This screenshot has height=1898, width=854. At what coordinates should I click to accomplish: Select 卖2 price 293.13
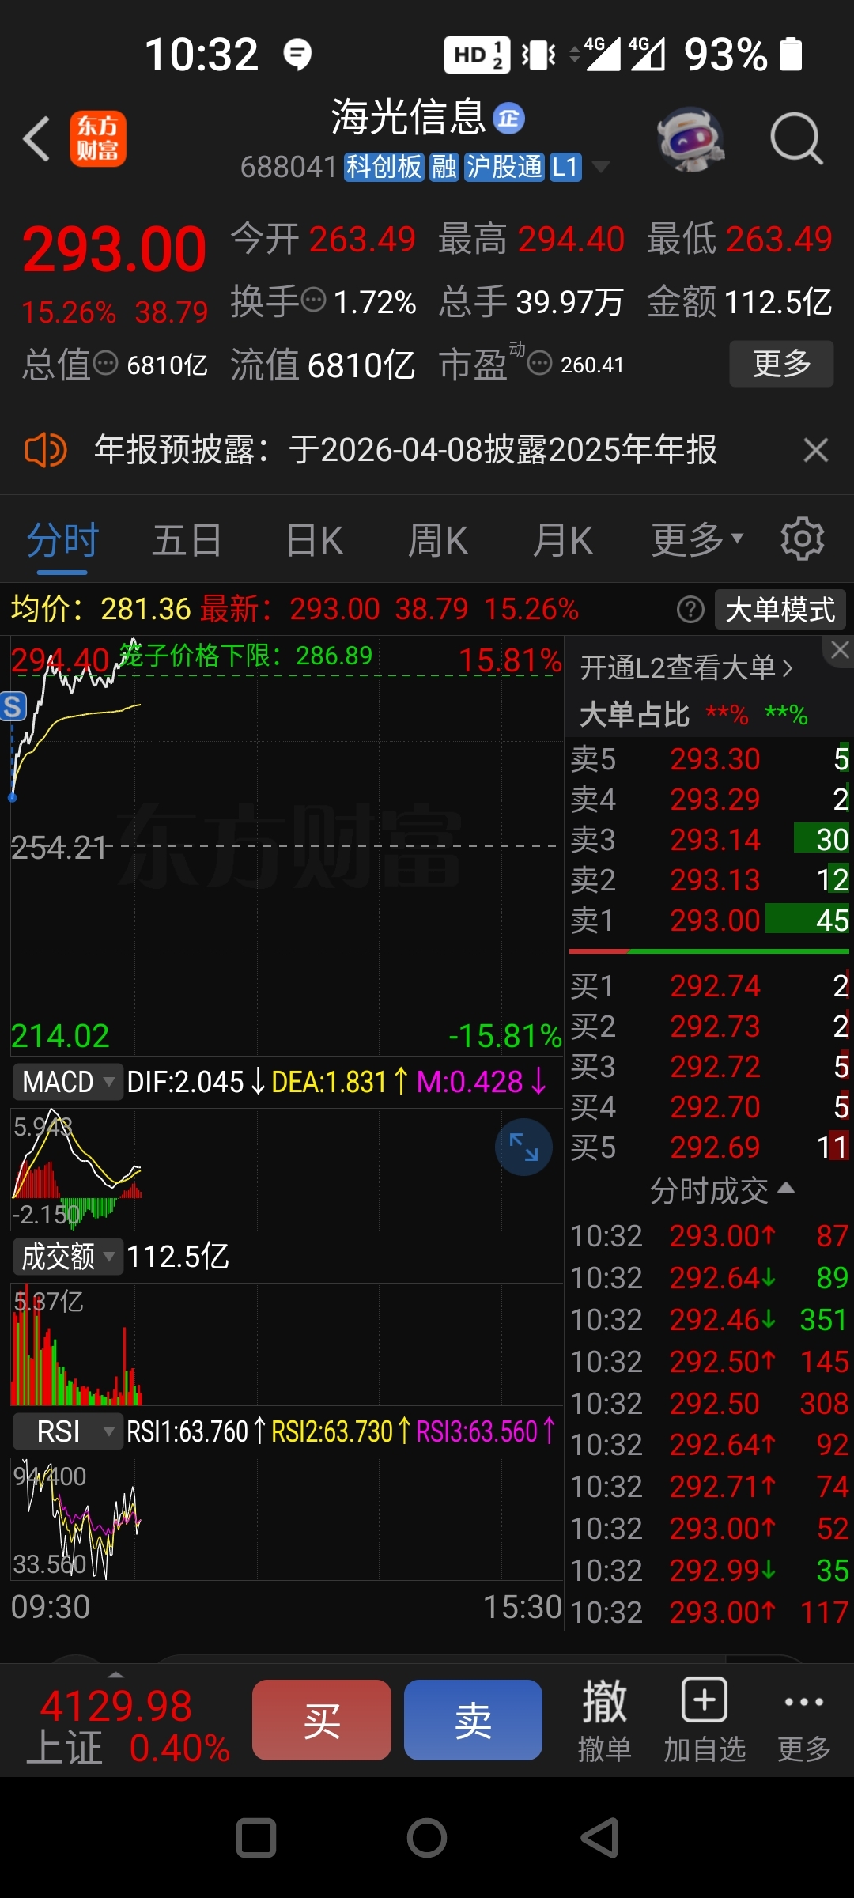709,880
